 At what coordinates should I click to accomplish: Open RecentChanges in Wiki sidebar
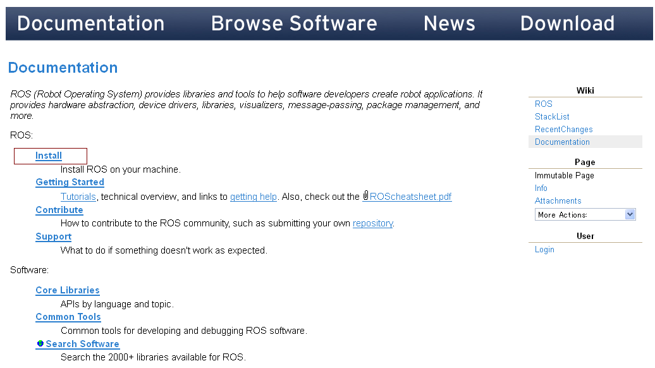[x=563, y=129]
